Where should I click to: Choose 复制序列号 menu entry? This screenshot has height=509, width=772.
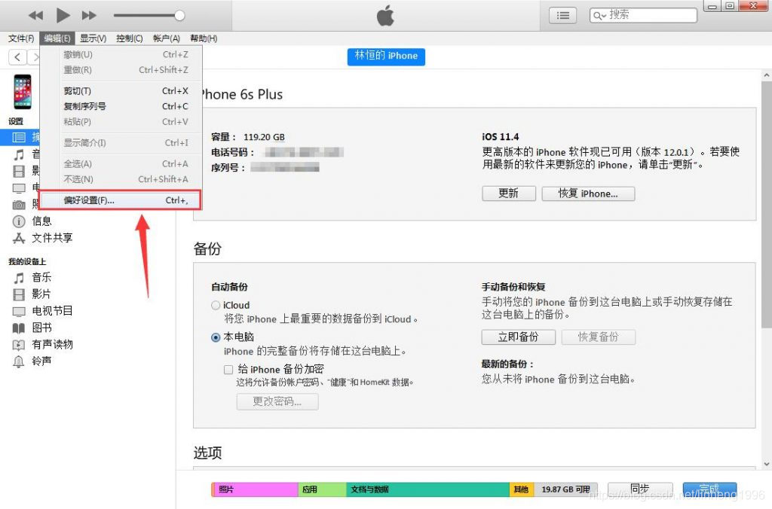point(121,106)
